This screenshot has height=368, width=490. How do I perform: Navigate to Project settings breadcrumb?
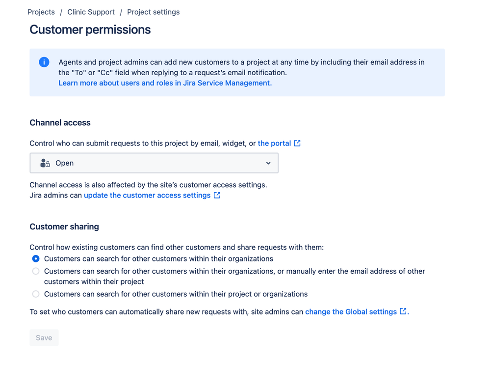[x=154, y=12]
